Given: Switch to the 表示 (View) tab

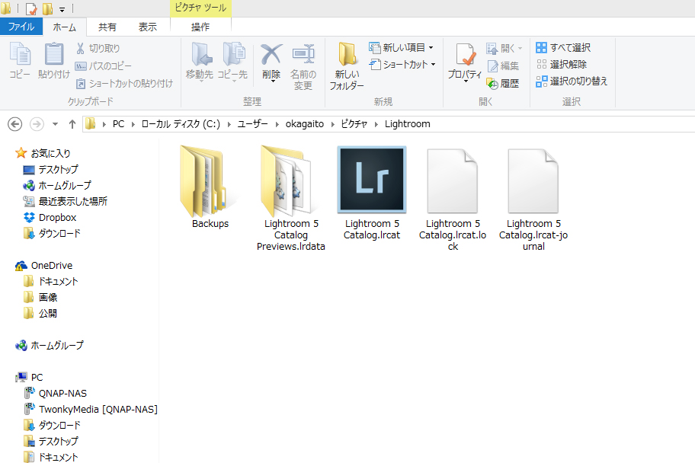Looking at the screenshot, I should (148, 27).
